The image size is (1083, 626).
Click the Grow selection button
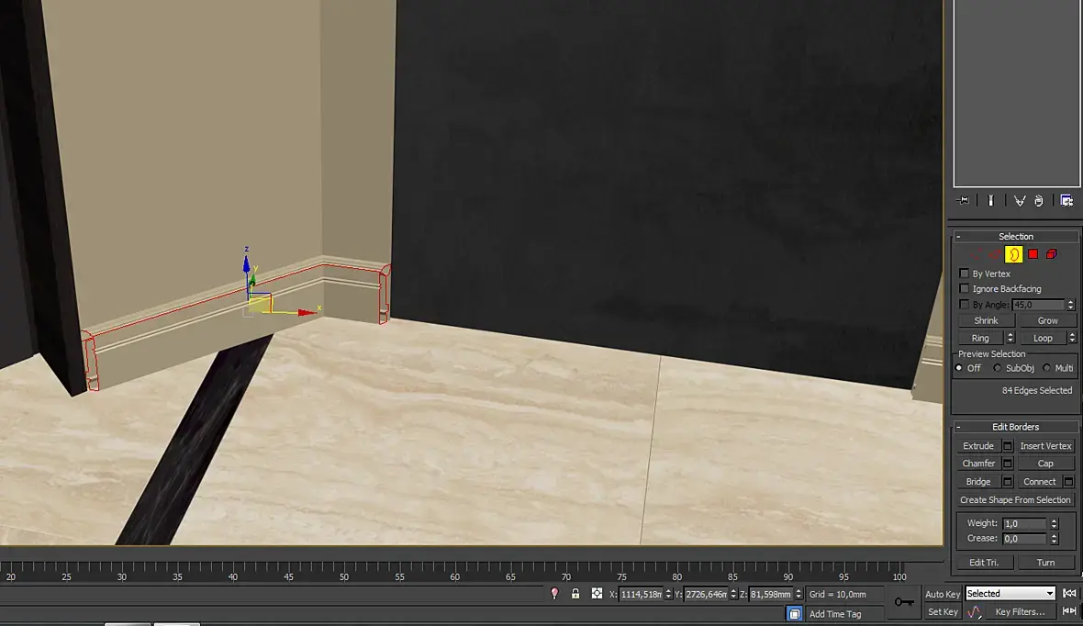pyautogui.click(x=1047, y=320)
